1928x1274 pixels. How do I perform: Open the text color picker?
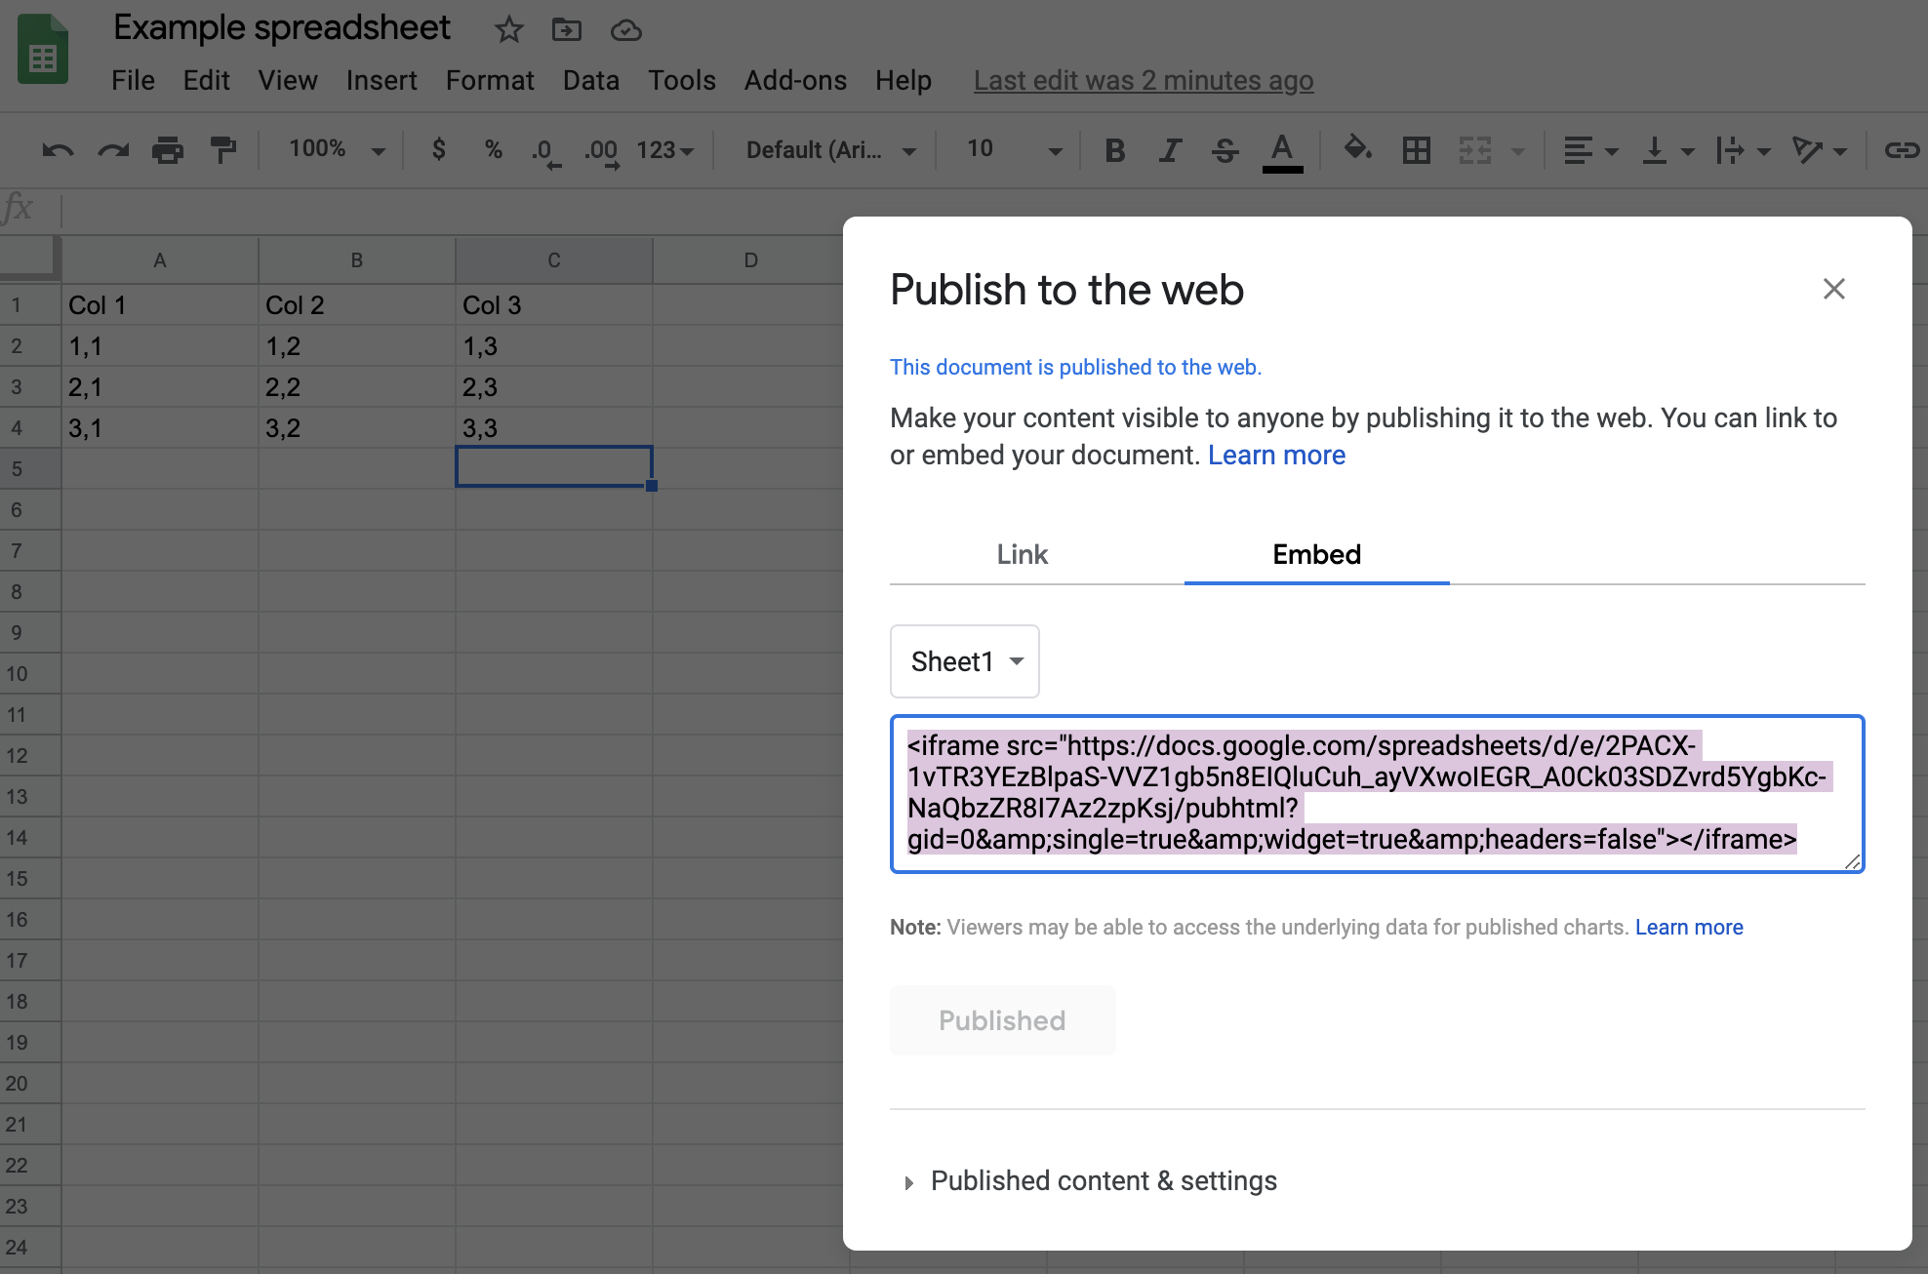pyautogui.click(x=1282, y=152)
